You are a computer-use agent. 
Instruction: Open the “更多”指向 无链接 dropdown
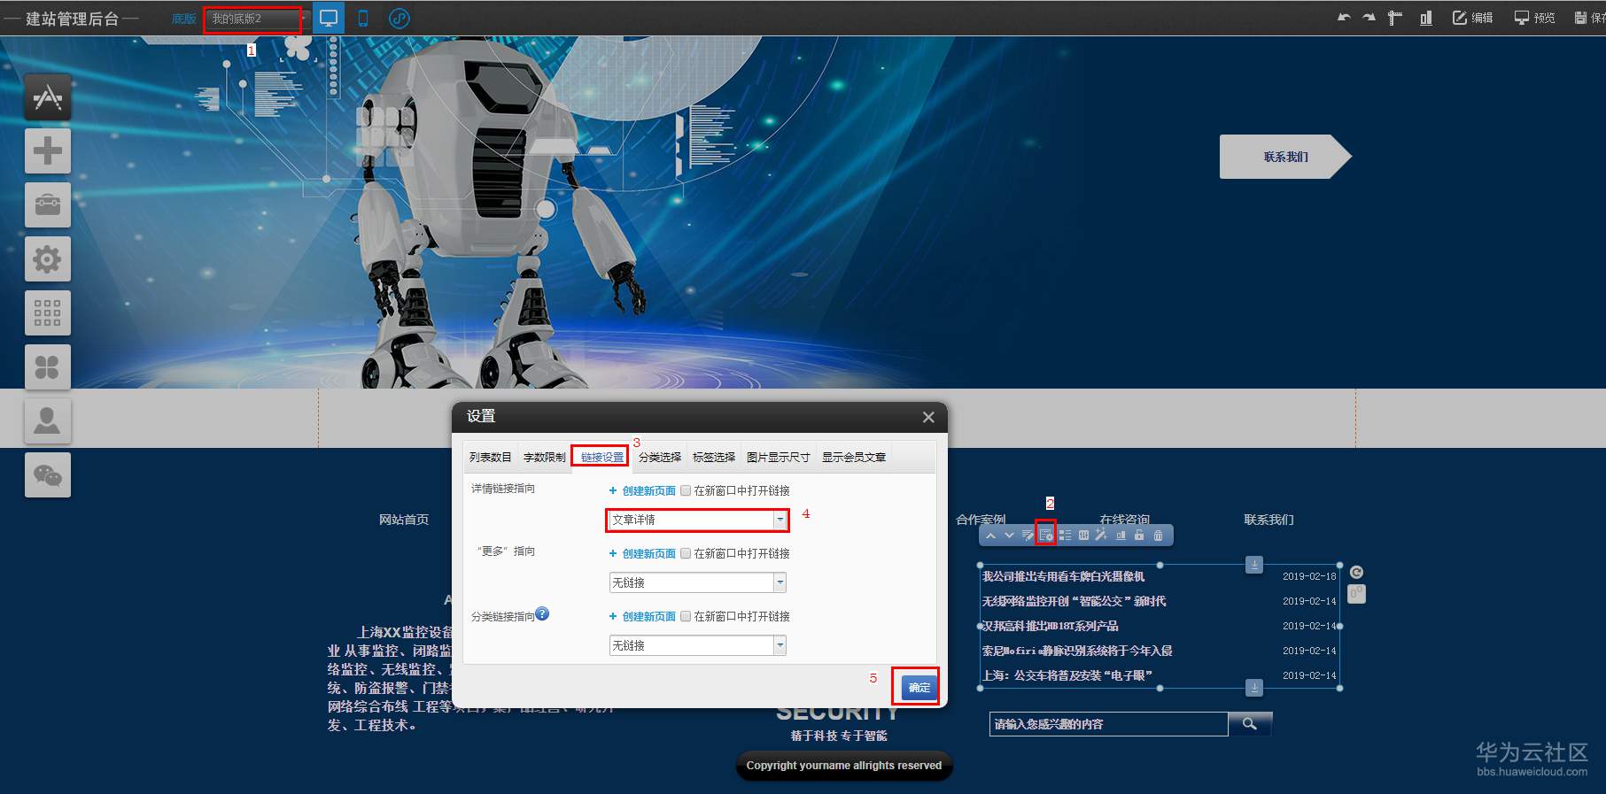click(697, 582)
